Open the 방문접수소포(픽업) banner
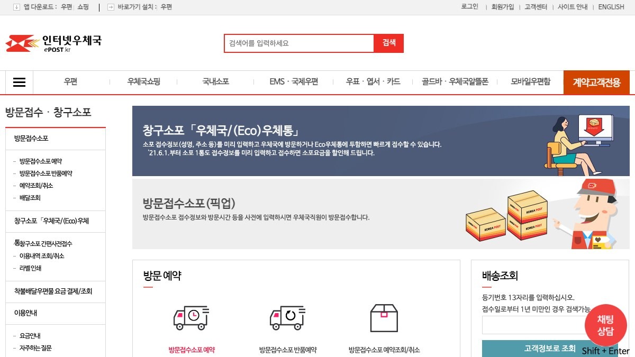635x357 pixels. point(381,214)
